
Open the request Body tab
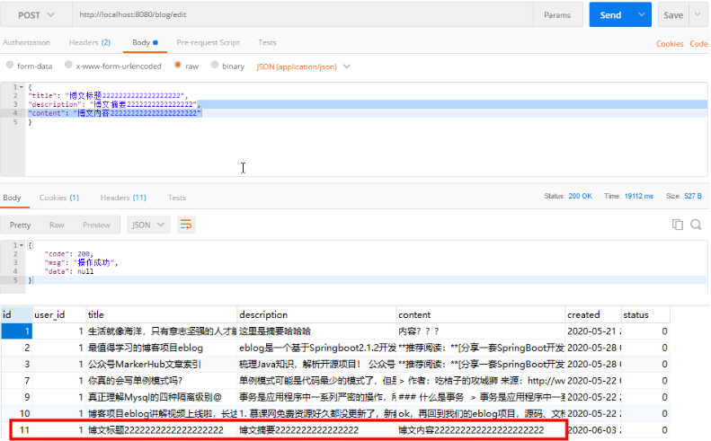[145, 42]
